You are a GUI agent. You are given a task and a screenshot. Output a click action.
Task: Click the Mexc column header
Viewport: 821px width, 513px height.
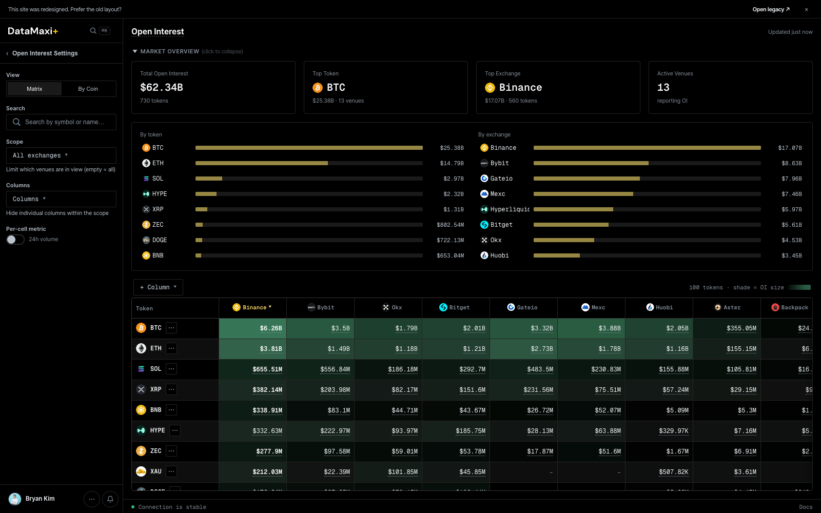(x=591, y=308)
